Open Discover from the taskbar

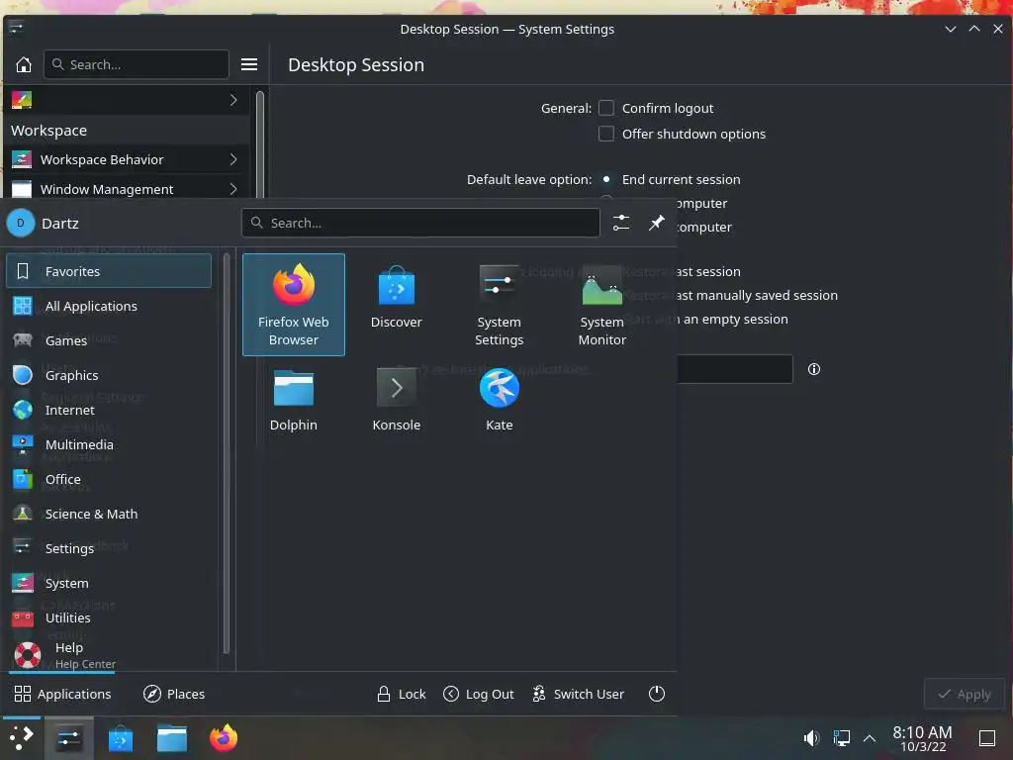point(120,737)
